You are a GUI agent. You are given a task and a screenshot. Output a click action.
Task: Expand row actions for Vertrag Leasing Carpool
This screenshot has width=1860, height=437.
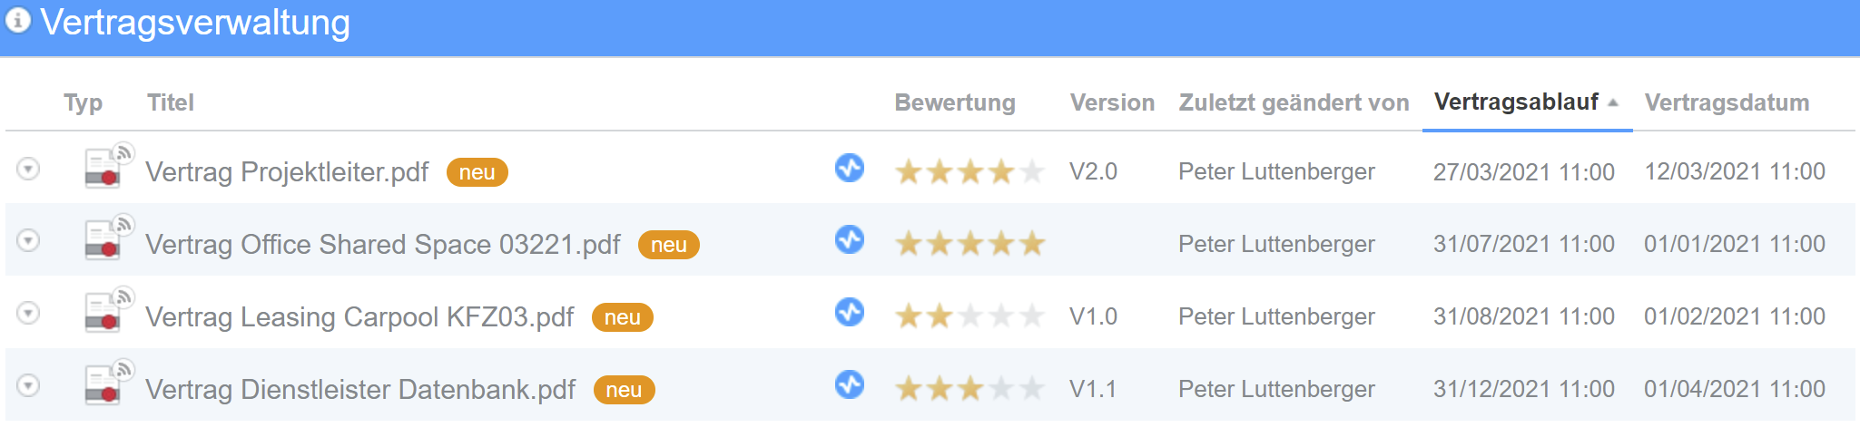click(x=29, y=313)
